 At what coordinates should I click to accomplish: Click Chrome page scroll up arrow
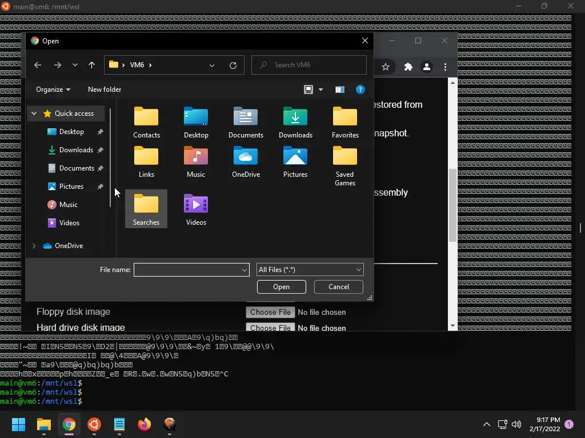[x=452, y=83]
